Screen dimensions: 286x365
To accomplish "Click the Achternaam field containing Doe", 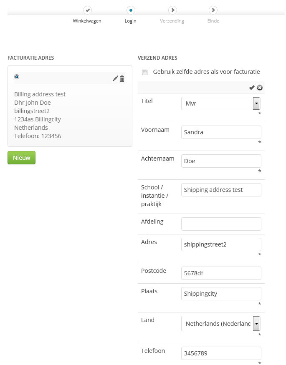I will [221, 161].
